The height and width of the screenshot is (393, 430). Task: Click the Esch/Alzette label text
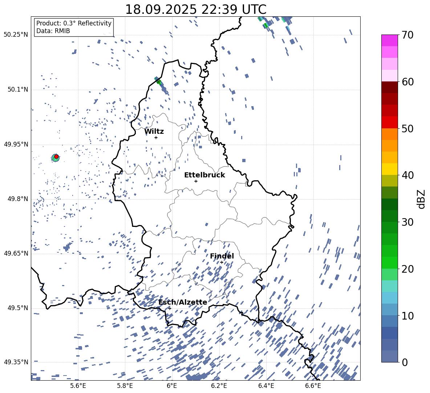183,302
